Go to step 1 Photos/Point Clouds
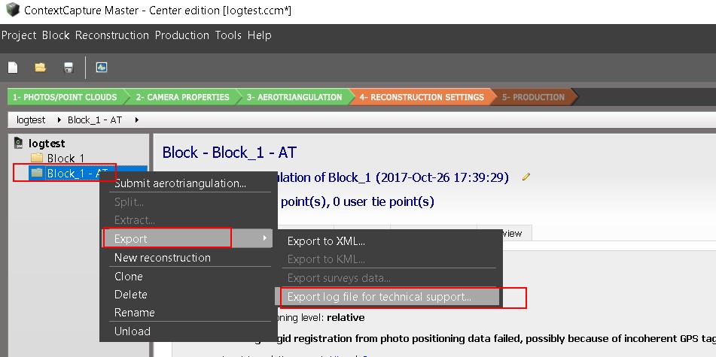 pos(65,97)
